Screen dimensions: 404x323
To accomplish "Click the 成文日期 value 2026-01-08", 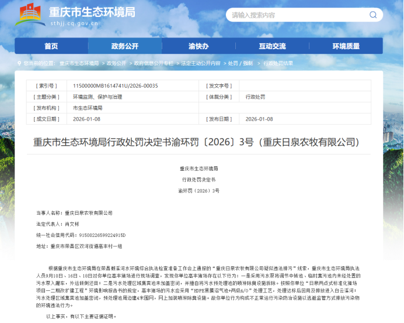I will tap(86, 119).
